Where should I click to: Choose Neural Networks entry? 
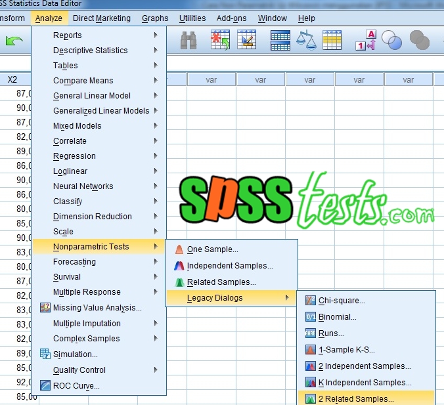(x=99, y=186)
